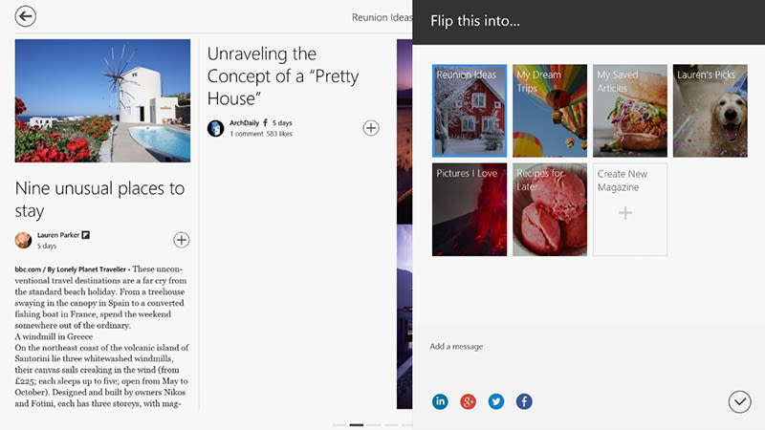Flip the Pretty House article
Image resolution: width=765 pixels, height=430 pixels.
click(371, 128)
